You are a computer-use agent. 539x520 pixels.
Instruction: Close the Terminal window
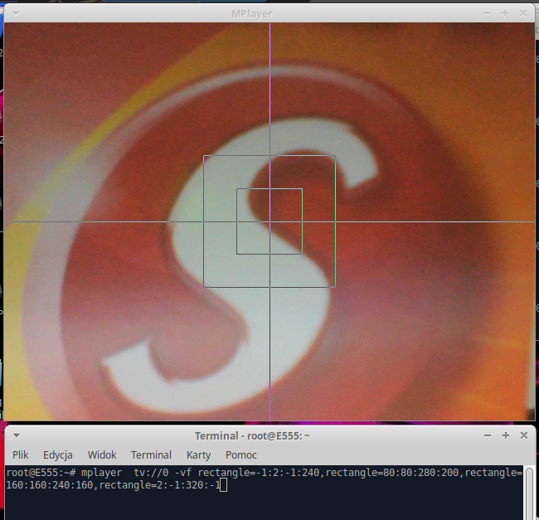pos(524,435)
